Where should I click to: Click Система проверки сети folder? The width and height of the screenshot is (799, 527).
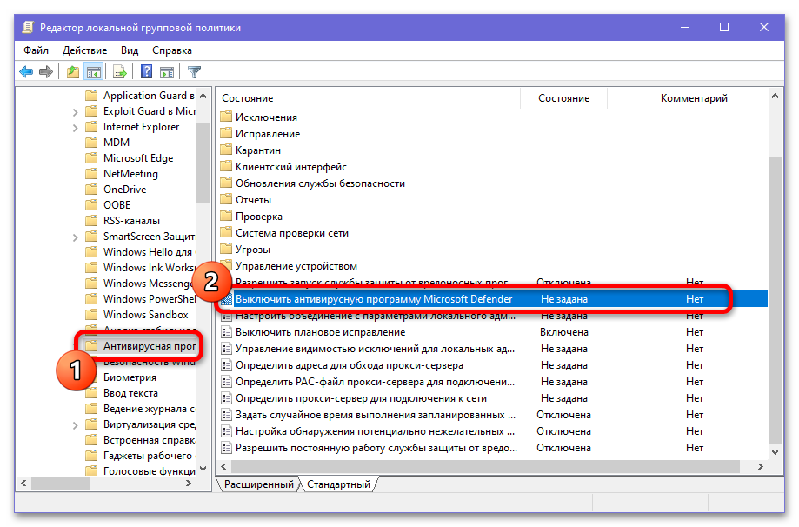coord(285,233)
